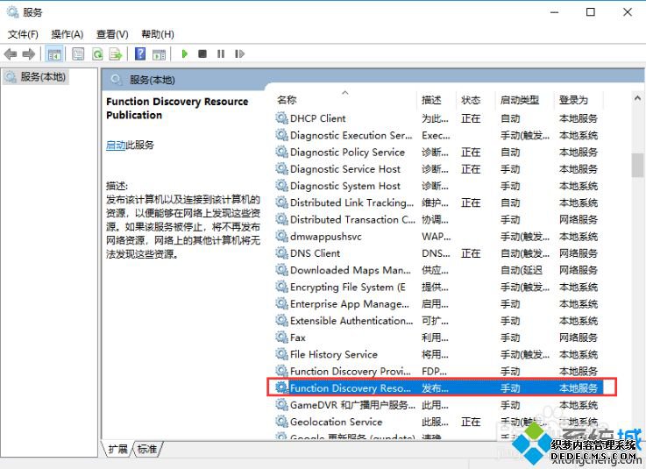The width and height of the screenshot is (646, 469).
Task: Select the DHCP Client service
Action: [x=438, y=118]
